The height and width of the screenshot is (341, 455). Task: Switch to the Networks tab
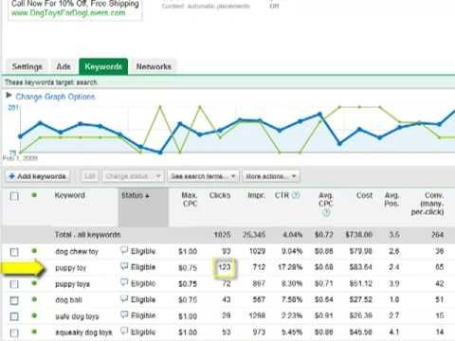click(154, 66)
